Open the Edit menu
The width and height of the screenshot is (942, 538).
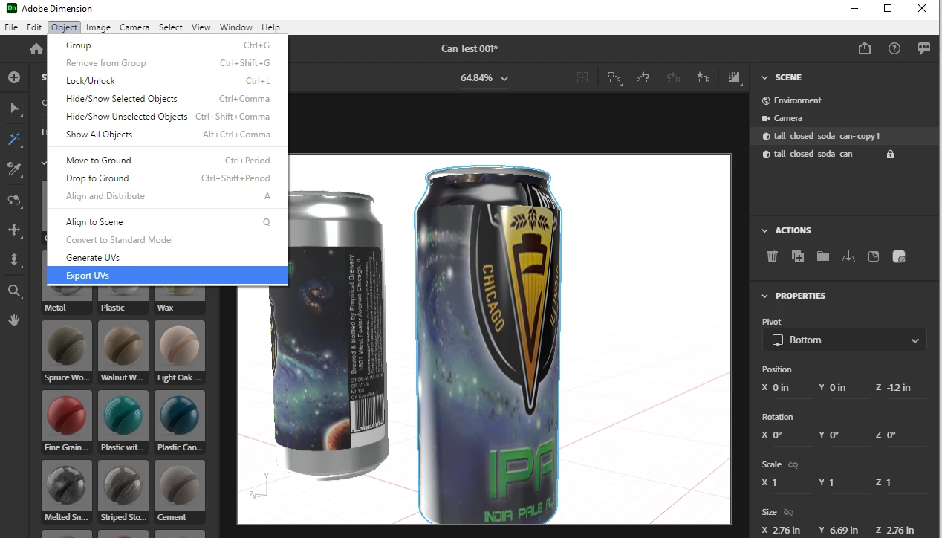[34, 27]
